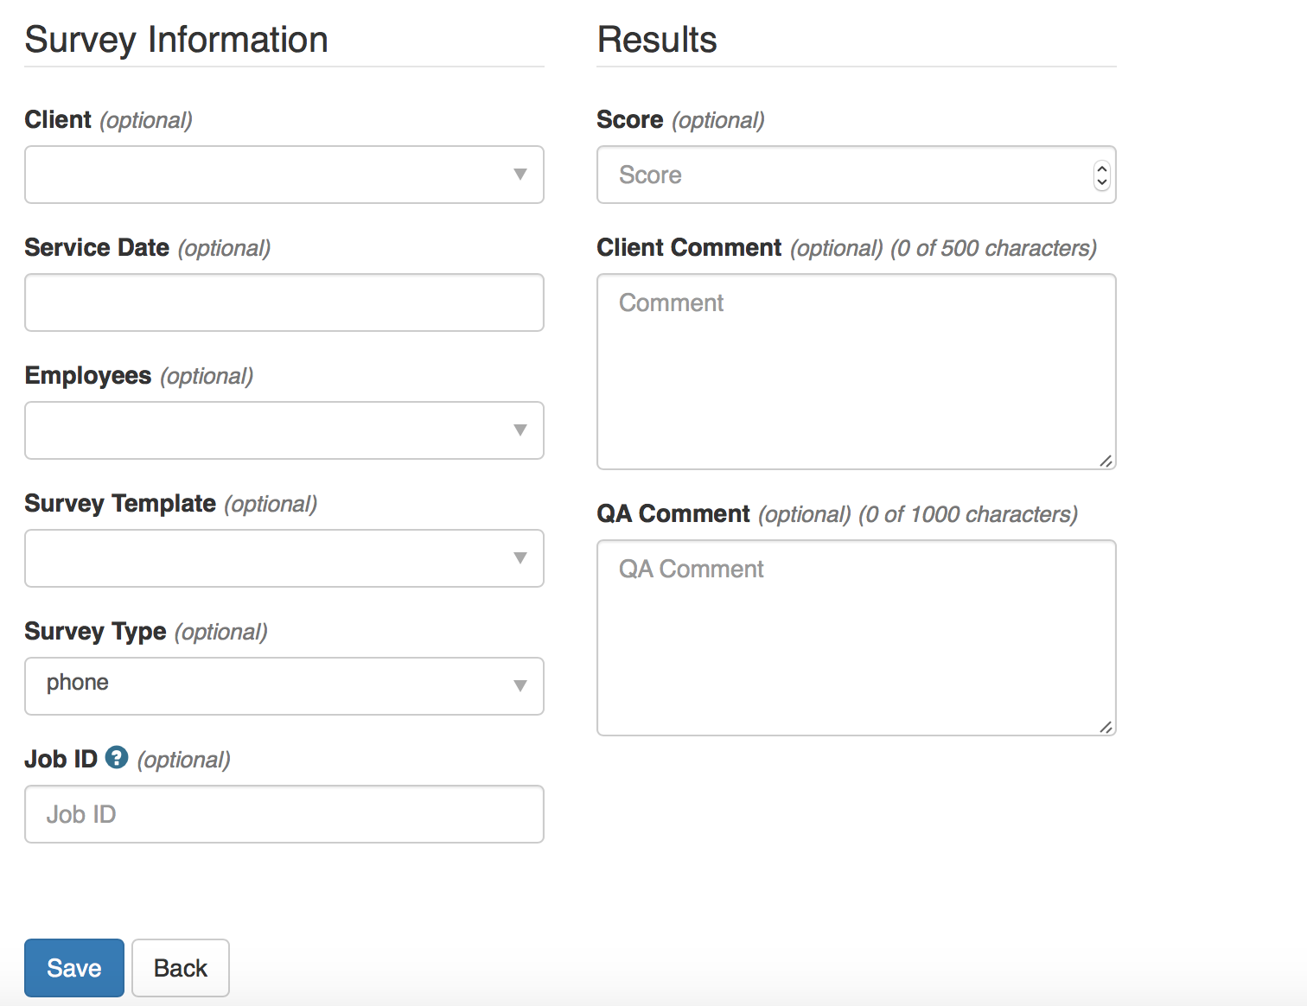Open the Survey Type dropdown showing phone
The width and height of the screenshot is (1307, 1006).
tap(284, 686)
